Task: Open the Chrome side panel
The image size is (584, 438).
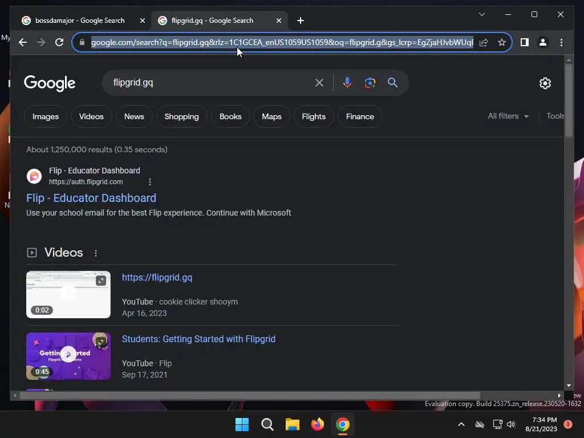Action: point(525,42)
